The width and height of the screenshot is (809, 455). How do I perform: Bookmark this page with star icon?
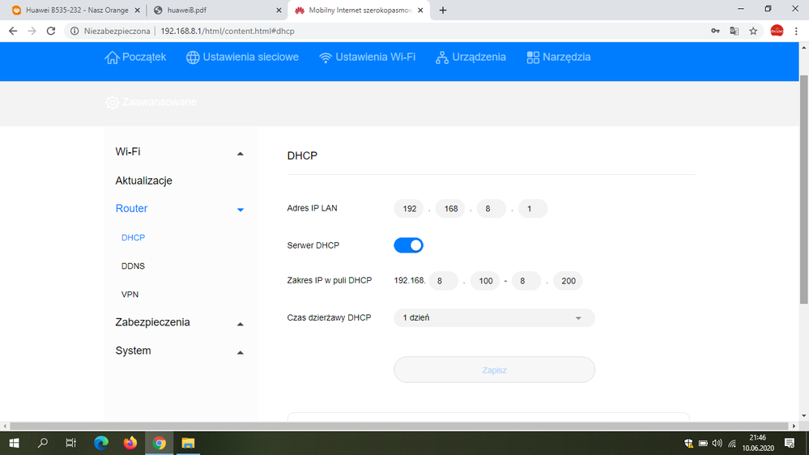pos(753,31)
